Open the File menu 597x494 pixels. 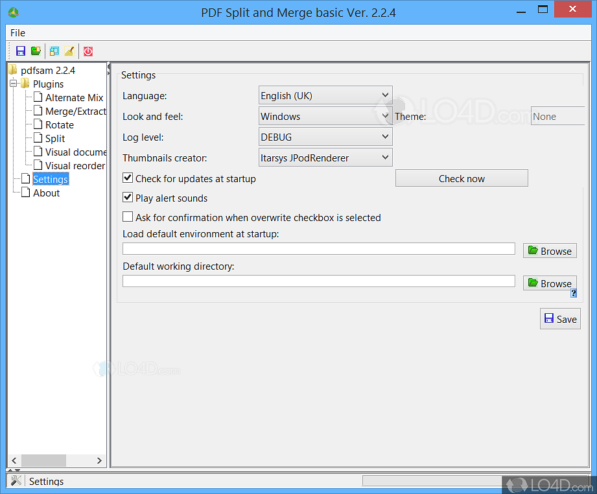[x=18, y=32]
